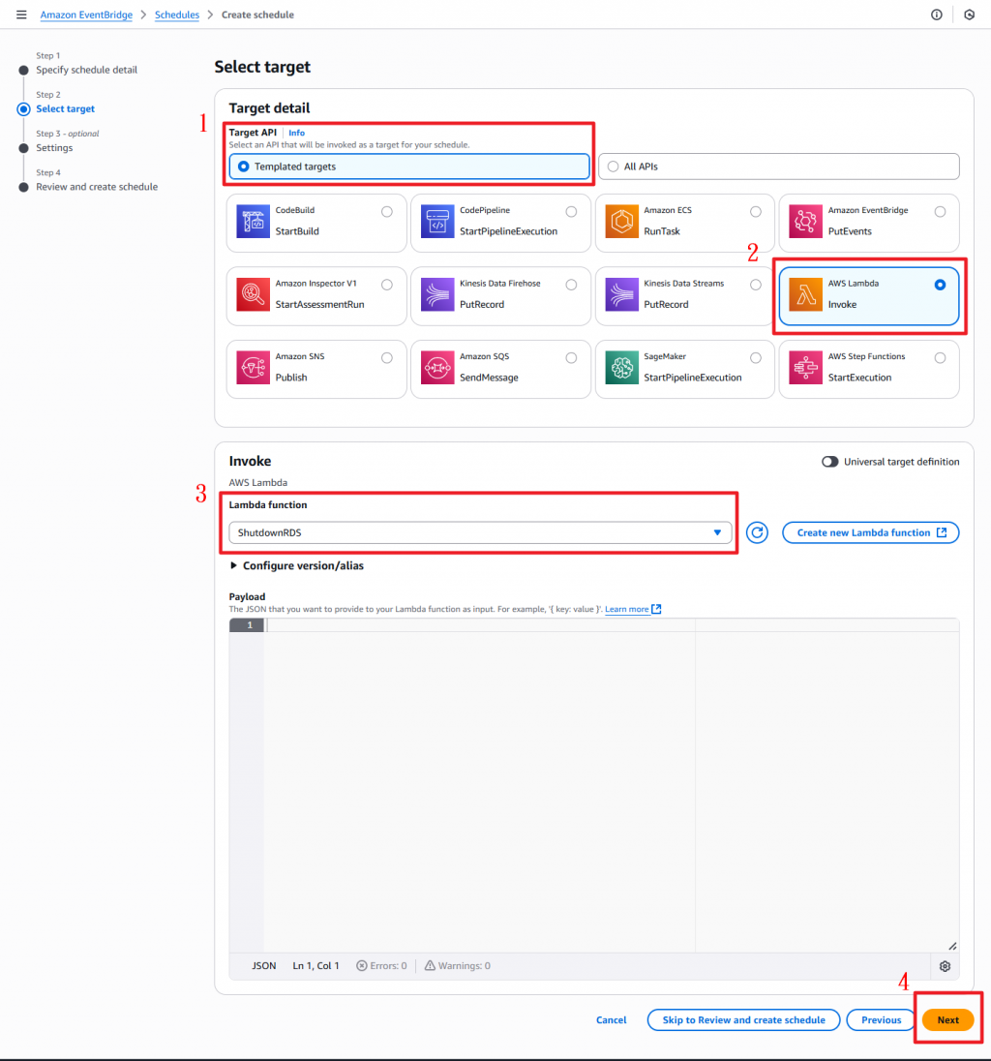This screenshot has width=991, height=1061.
Task: Click the CodePipeline service icon
Action: pyautogui.click(x=437, y=222)
